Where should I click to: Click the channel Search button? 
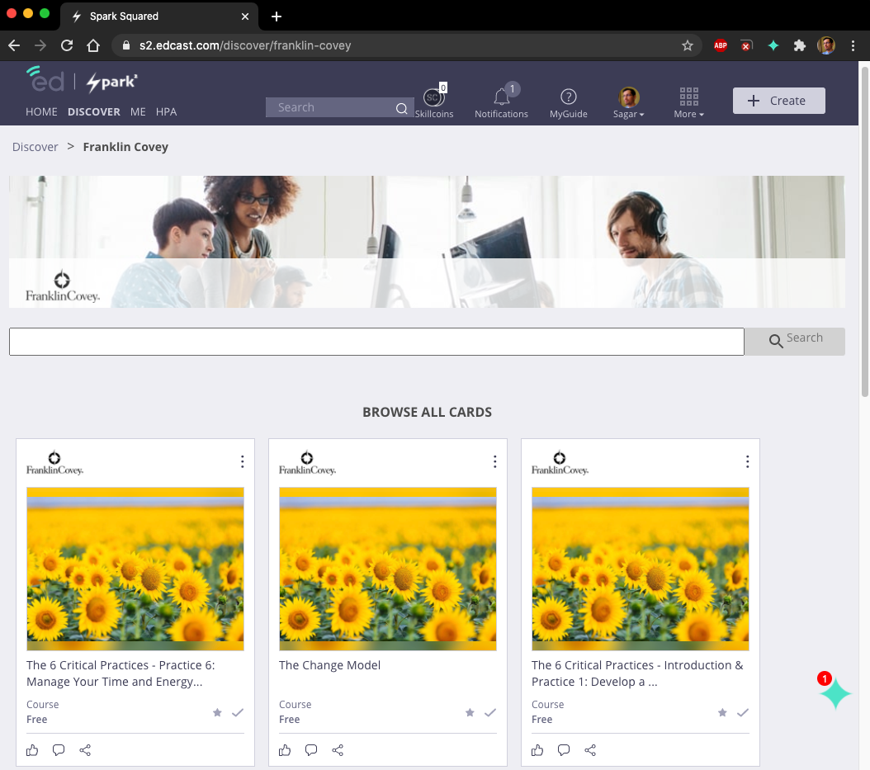[795, 341]
